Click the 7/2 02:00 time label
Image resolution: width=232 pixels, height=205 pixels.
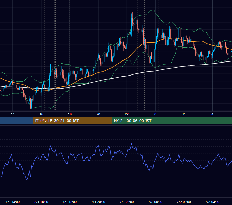coord(184,202)
